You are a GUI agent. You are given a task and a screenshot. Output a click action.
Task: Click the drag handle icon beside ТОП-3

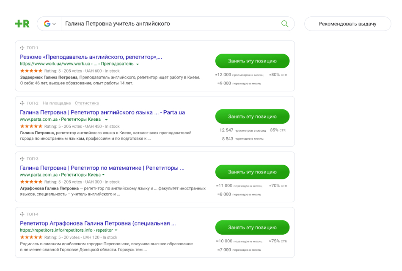pos(22,159)
